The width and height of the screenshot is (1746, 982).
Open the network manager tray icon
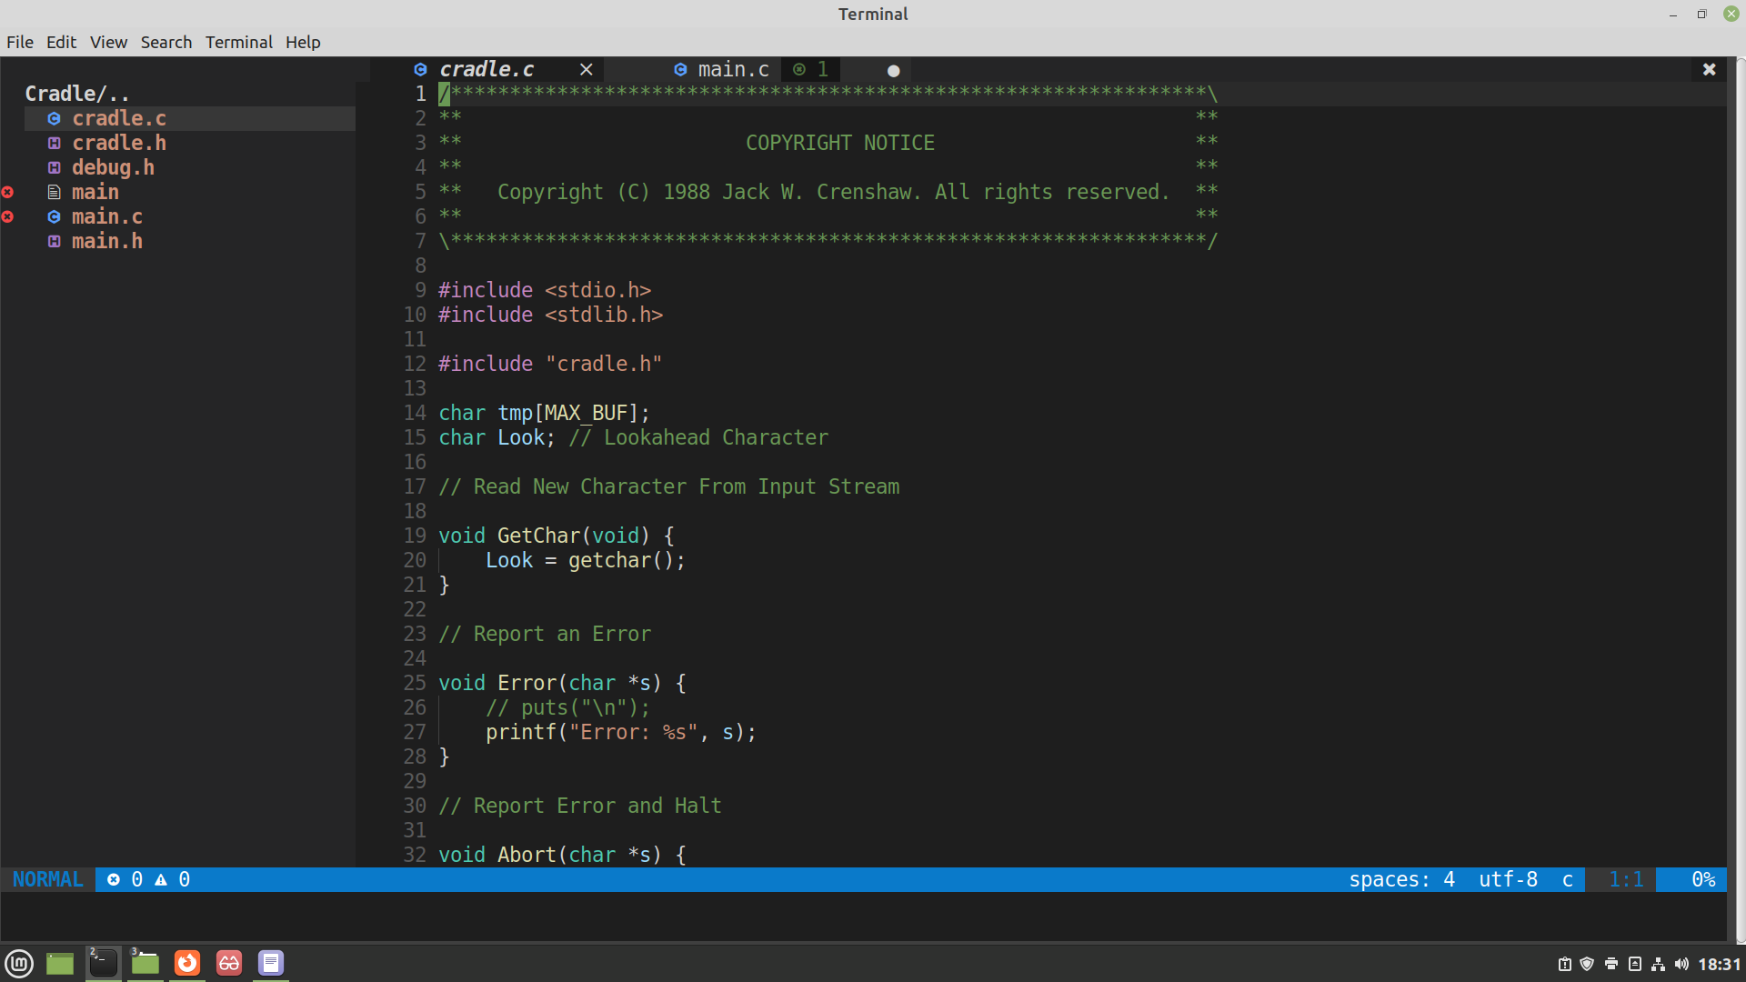click(x=1659, y=964)
